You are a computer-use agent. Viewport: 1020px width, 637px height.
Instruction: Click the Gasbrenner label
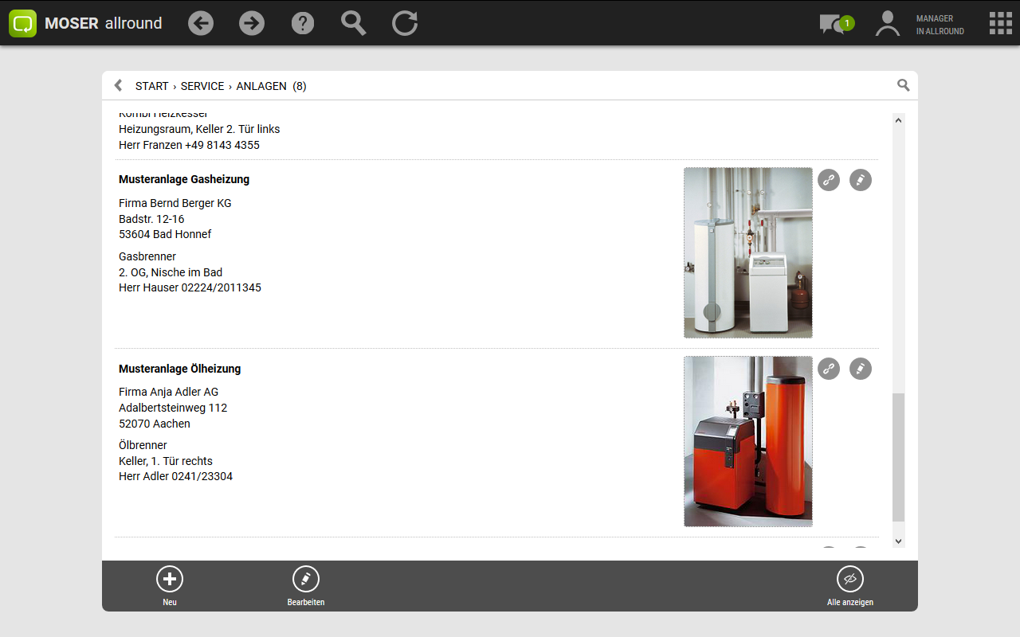(147, 256)
